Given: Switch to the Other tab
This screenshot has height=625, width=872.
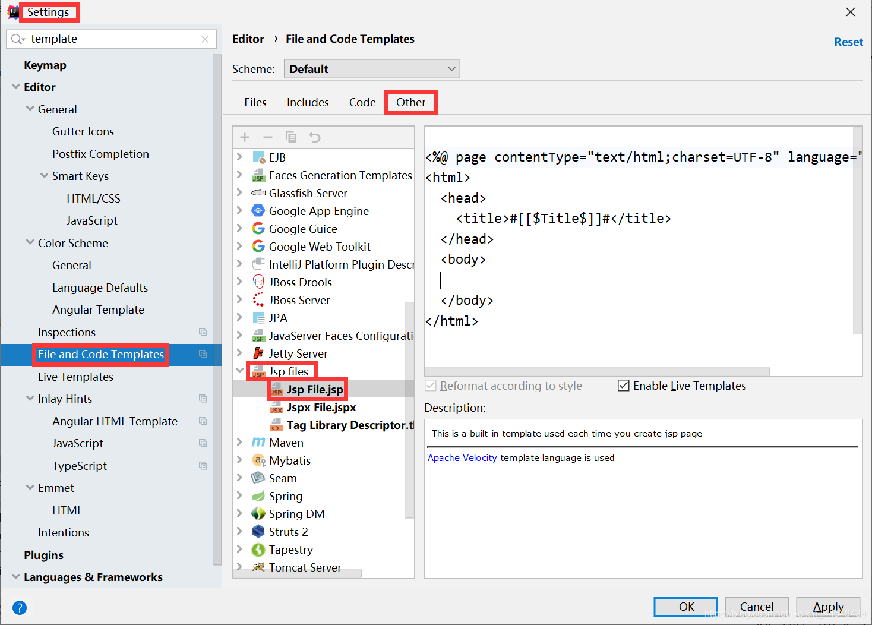Looking at the screenshot, I should tap(411, 102).
